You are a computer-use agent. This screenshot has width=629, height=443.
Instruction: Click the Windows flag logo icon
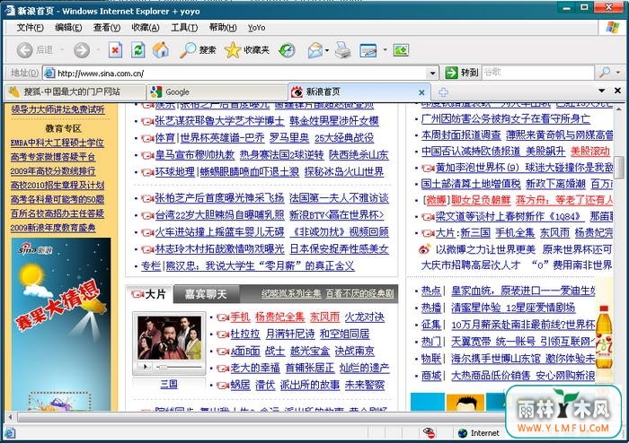613,27
